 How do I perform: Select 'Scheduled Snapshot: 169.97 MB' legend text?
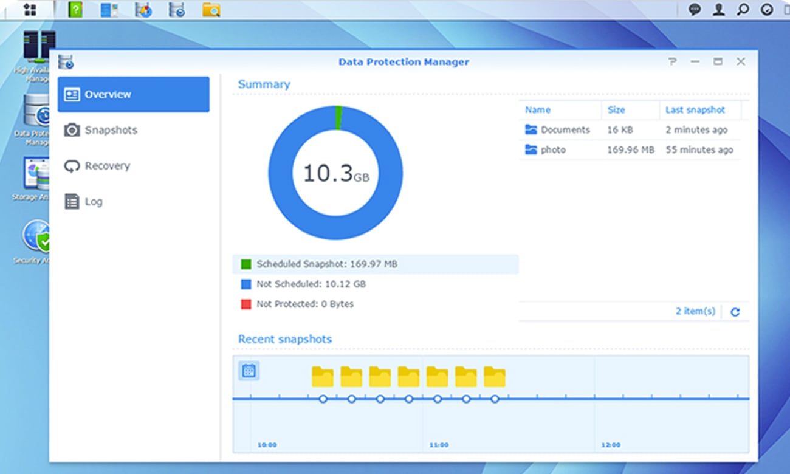point(327,264)
